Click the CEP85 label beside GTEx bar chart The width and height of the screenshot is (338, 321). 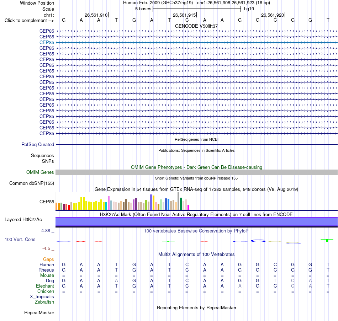(47, 202)
